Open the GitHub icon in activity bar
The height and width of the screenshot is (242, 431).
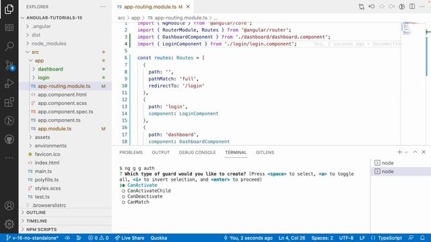point(9,139)
